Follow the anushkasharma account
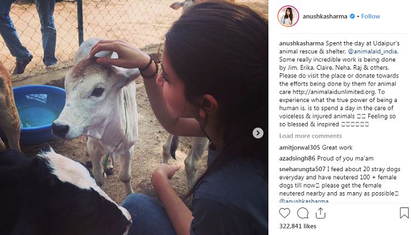Image resolution: width=411 pixels, height=235 pixels. 370,16
